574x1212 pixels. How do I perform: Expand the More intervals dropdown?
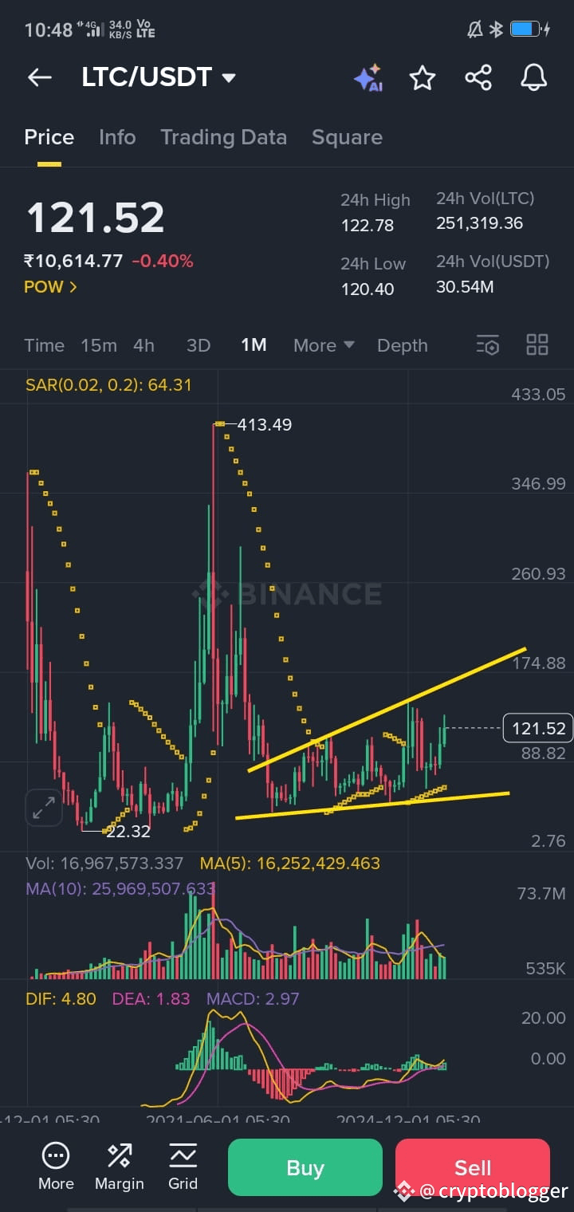point(324,345)
